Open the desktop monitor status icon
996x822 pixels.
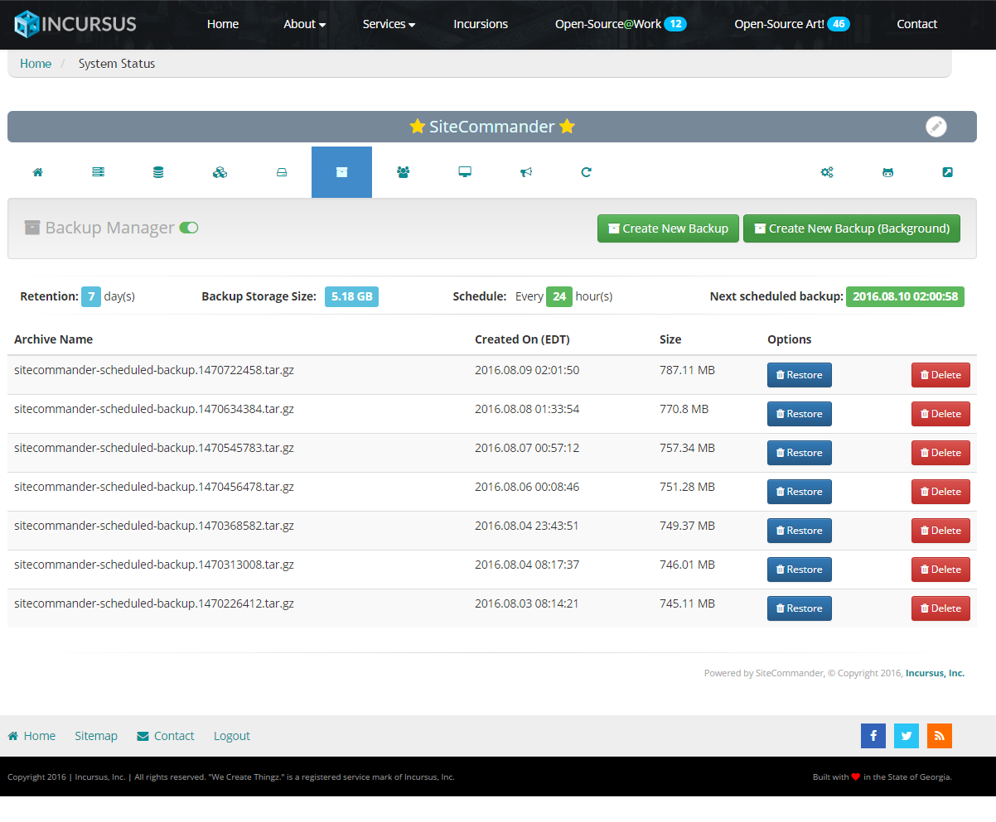point(464,172)
